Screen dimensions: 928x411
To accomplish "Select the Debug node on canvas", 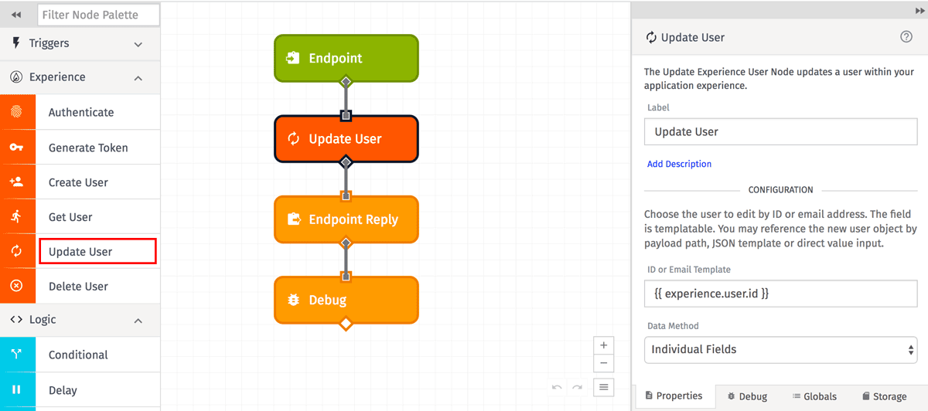I will 346,300.
